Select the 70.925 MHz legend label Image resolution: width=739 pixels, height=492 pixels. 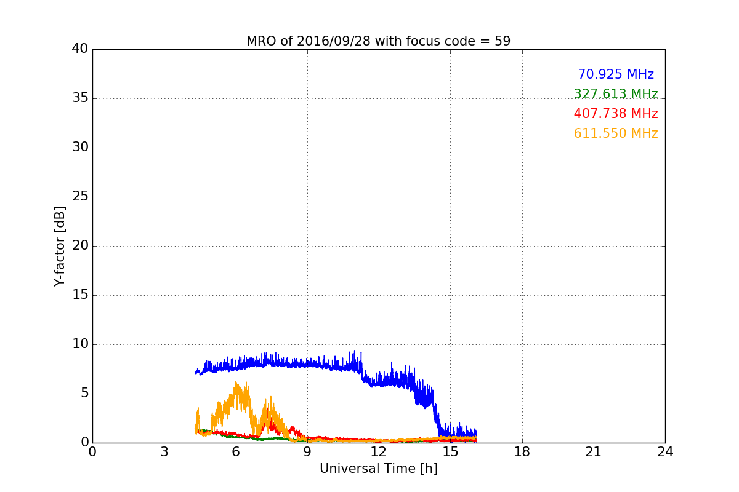pyautogui.click(x=616, y=74)
